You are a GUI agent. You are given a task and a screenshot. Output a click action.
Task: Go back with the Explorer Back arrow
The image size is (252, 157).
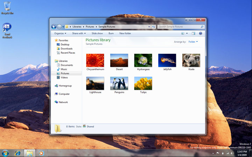coord(54,27)
